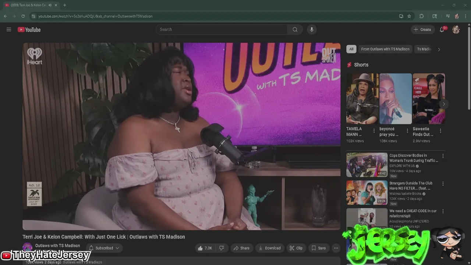Open options for CHEAT-CODE video
The image size is (471, 265).
pos(443,211)
